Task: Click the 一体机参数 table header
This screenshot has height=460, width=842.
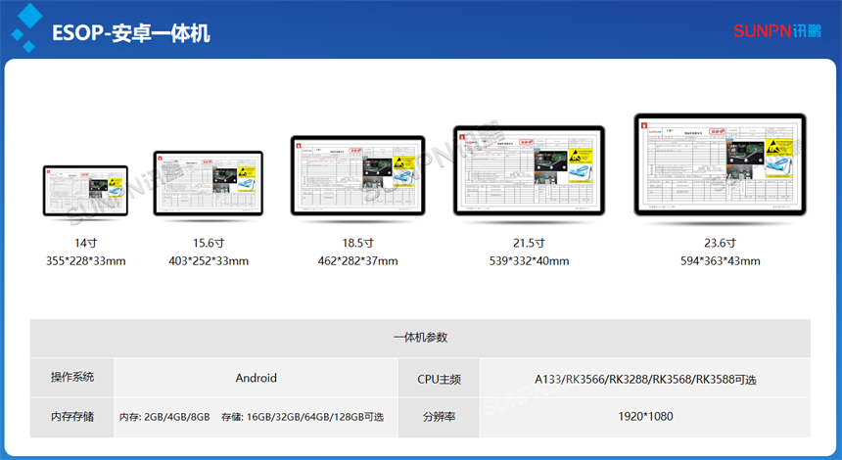Action: click(420, 338)
